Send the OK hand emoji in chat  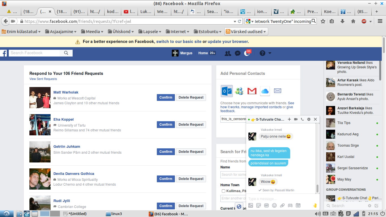click(x=315, y=205)
